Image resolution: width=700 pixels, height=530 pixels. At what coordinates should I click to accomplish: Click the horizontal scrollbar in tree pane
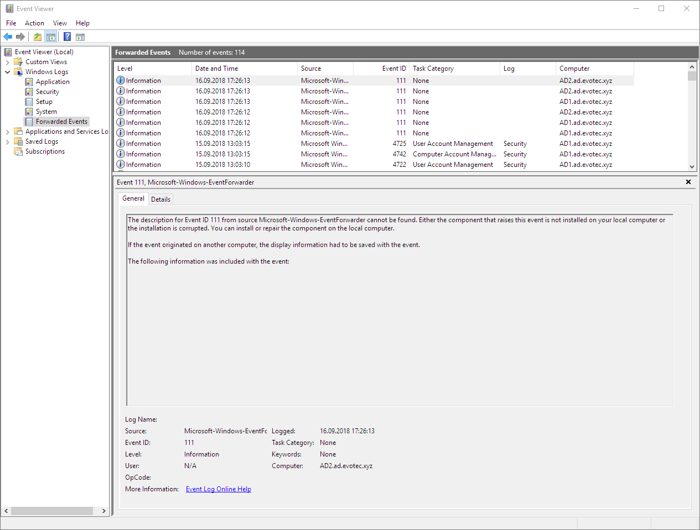(x=53, y=511)
